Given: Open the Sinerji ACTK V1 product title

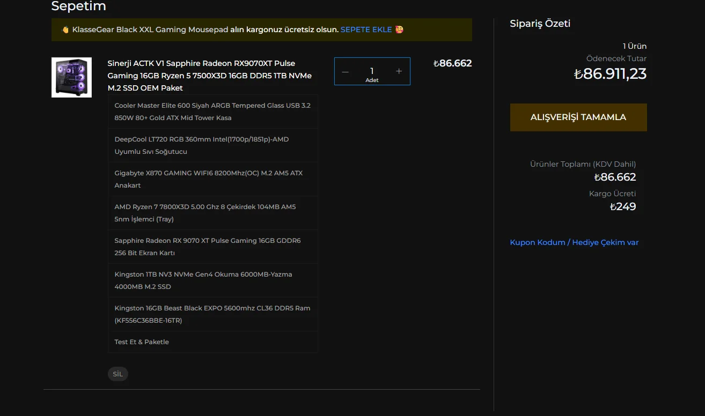Looking at the screenshot, I should [x=210, y=76].
